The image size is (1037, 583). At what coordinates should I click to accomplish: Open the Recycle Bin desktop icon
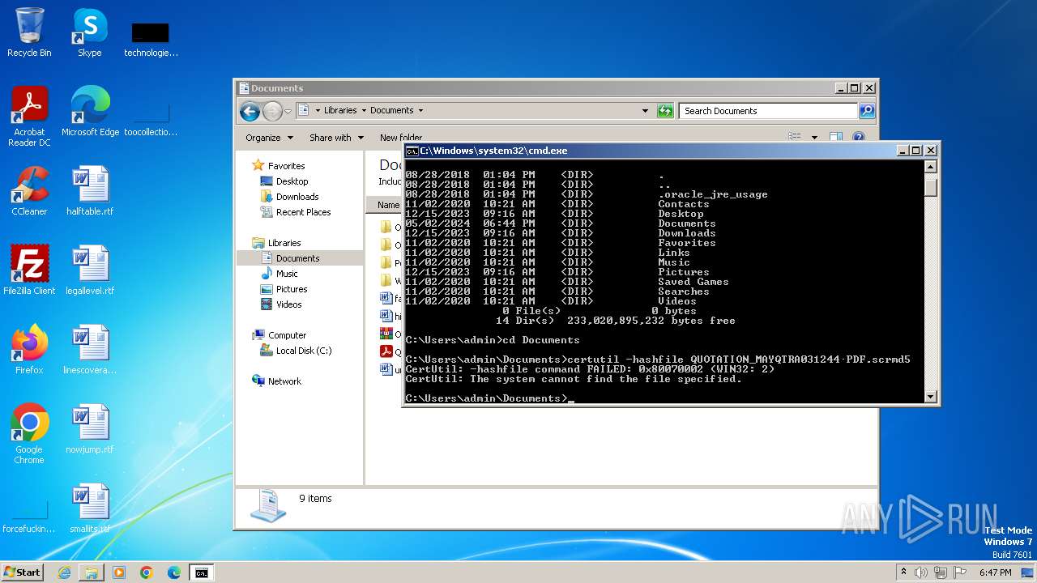(x=29, y=32)
